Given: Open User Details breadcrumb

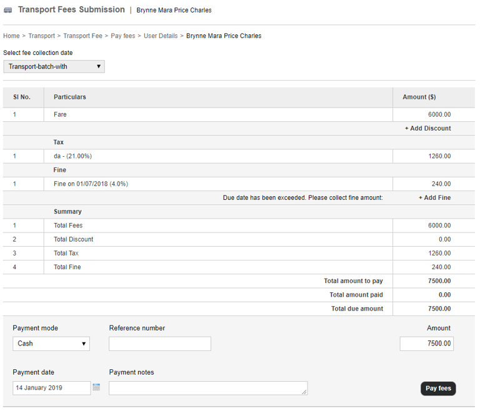Looking at the screenshot, I should pyautogui.click(x=161, y=36).
